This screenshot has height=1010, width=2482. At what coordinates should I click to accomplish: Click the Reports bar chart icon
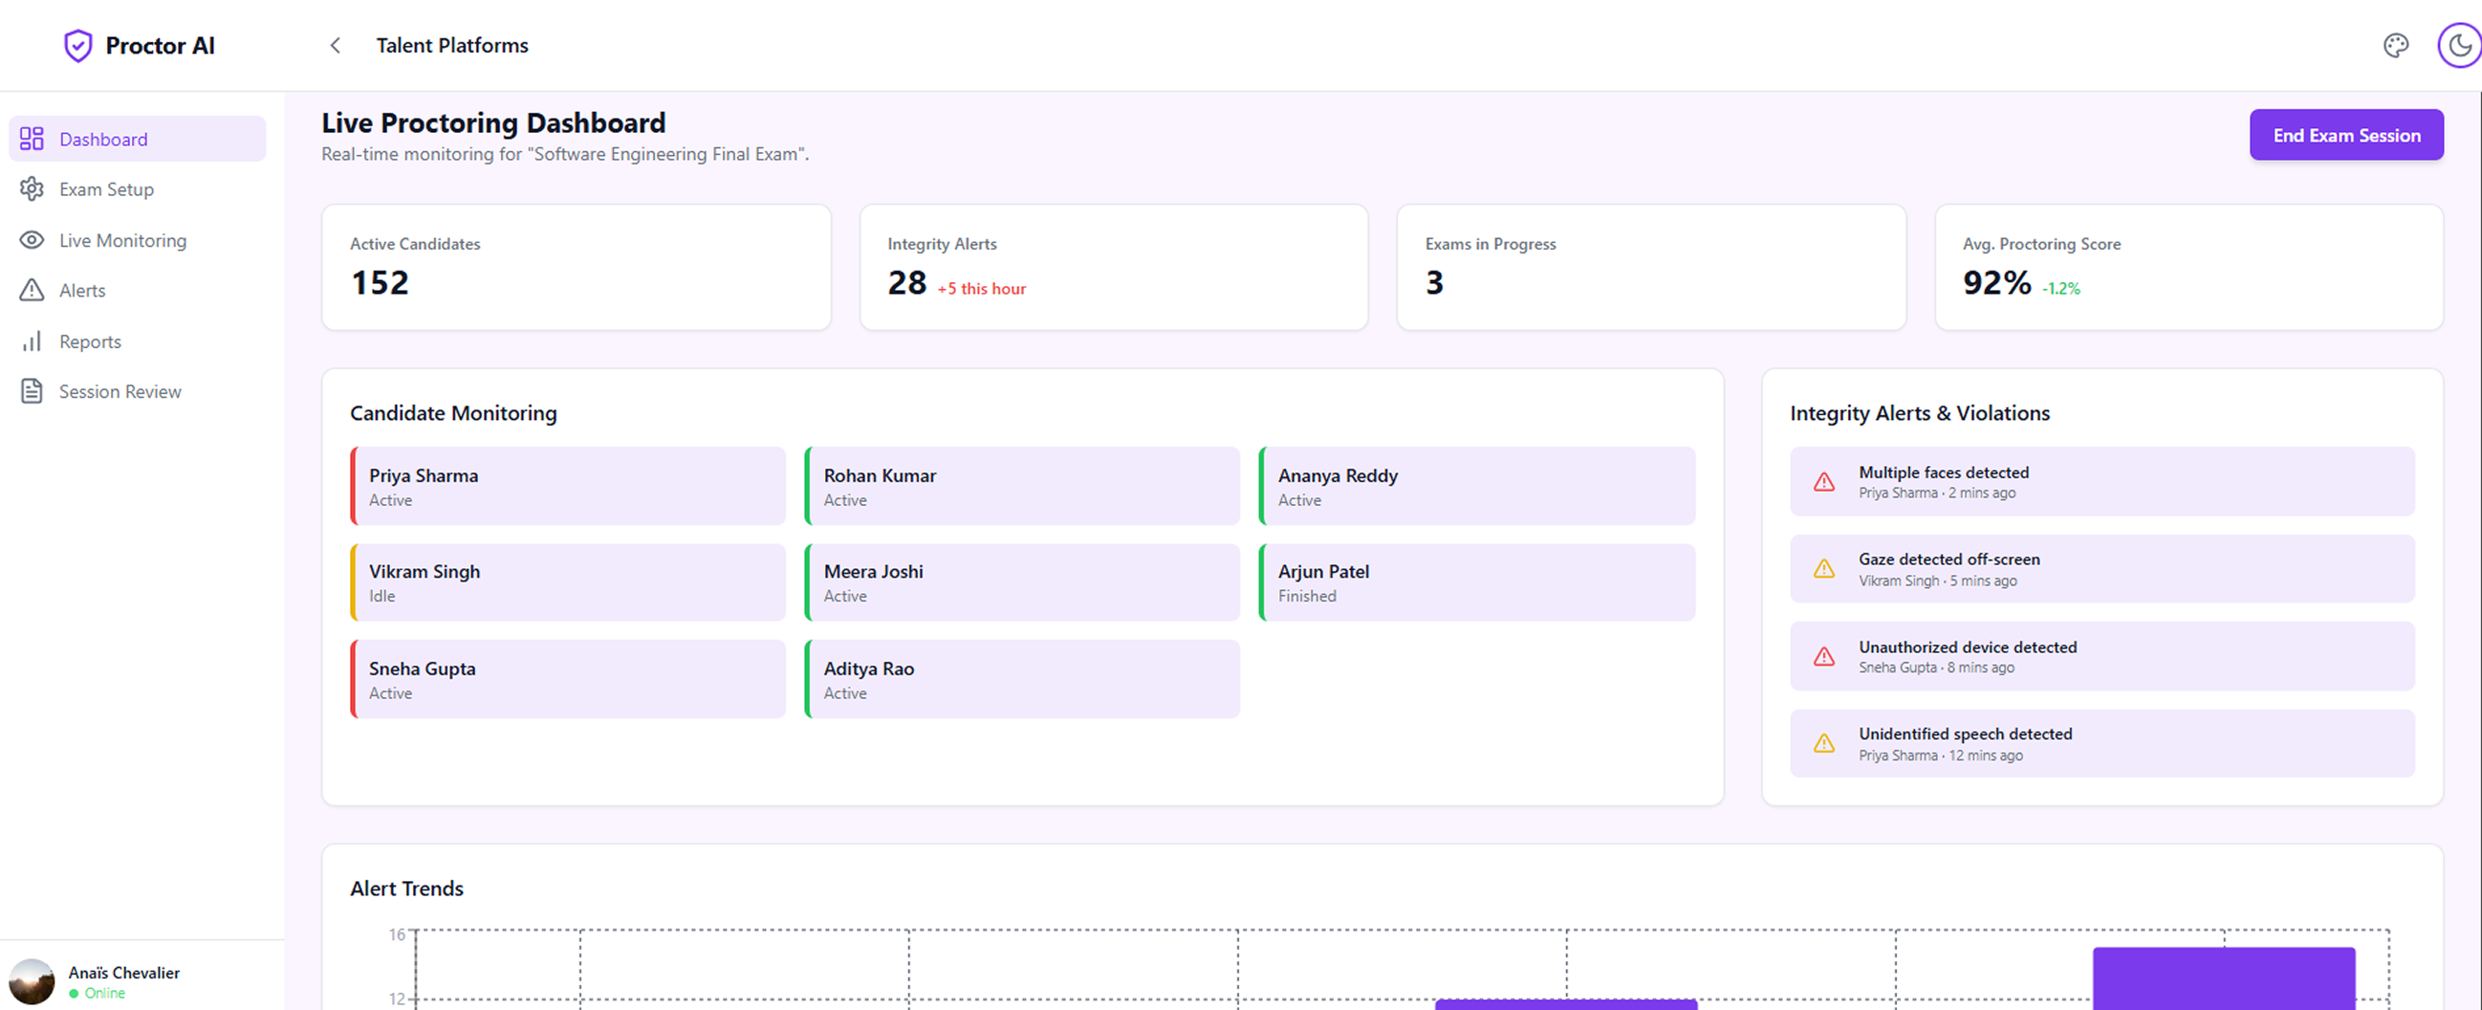[x=32, y=341]
